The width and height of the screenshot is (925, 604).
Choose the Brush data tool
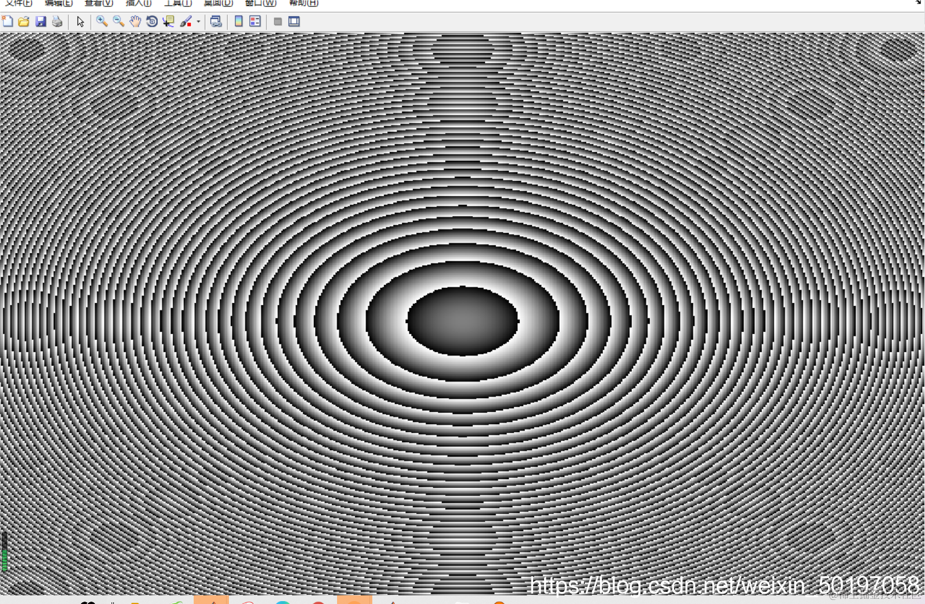point(186,21)
